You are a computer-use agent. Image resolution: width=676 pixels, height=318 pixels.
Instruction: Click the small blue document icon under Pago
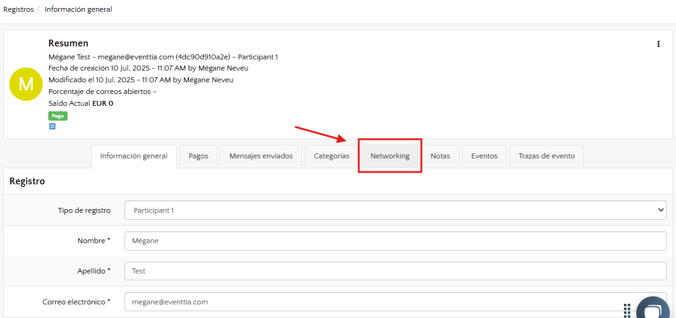coord(52,126)
